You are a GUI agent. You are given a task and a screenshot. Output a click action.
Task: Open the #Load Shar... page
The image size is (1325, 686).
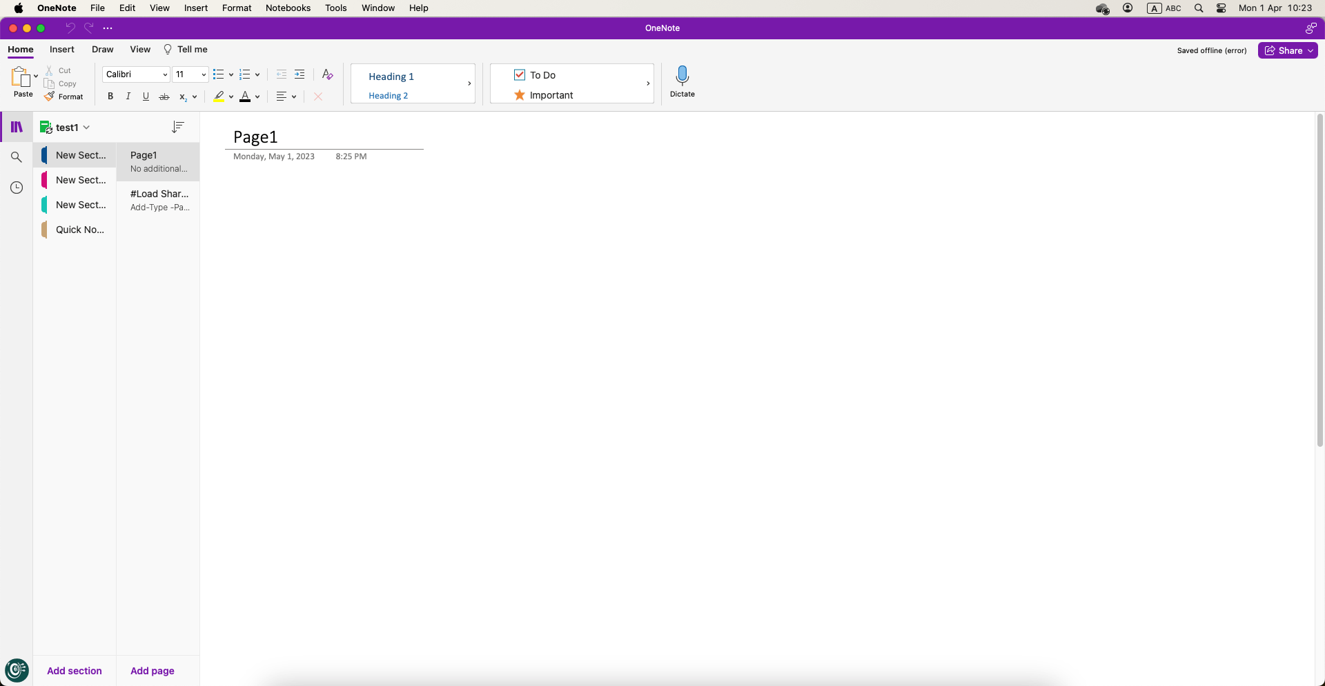(x=158, y=201)
